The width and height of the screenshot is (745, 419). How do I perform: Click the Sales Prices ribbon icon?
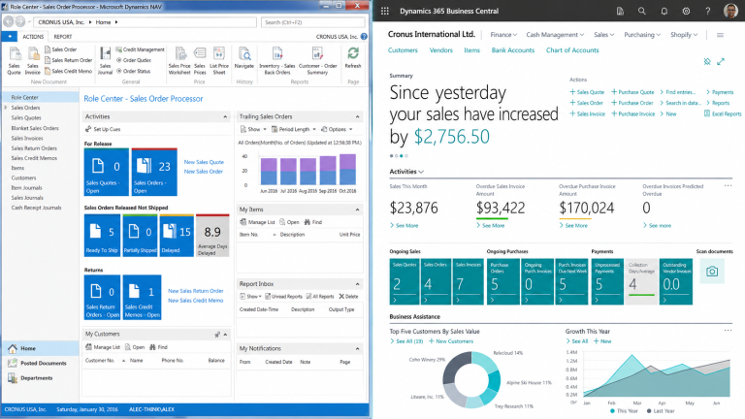pos(200,61)
